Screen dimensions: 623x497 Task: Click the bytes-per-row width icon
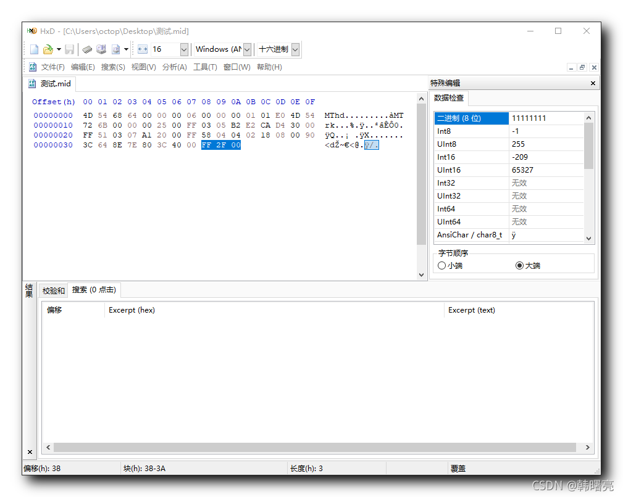(142, 49)
